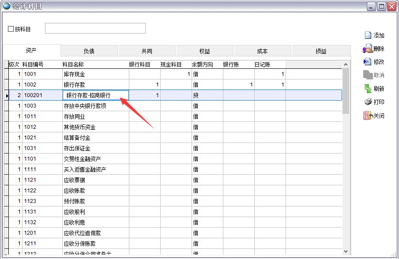Click the globe icon in title bar

(7, 6)
